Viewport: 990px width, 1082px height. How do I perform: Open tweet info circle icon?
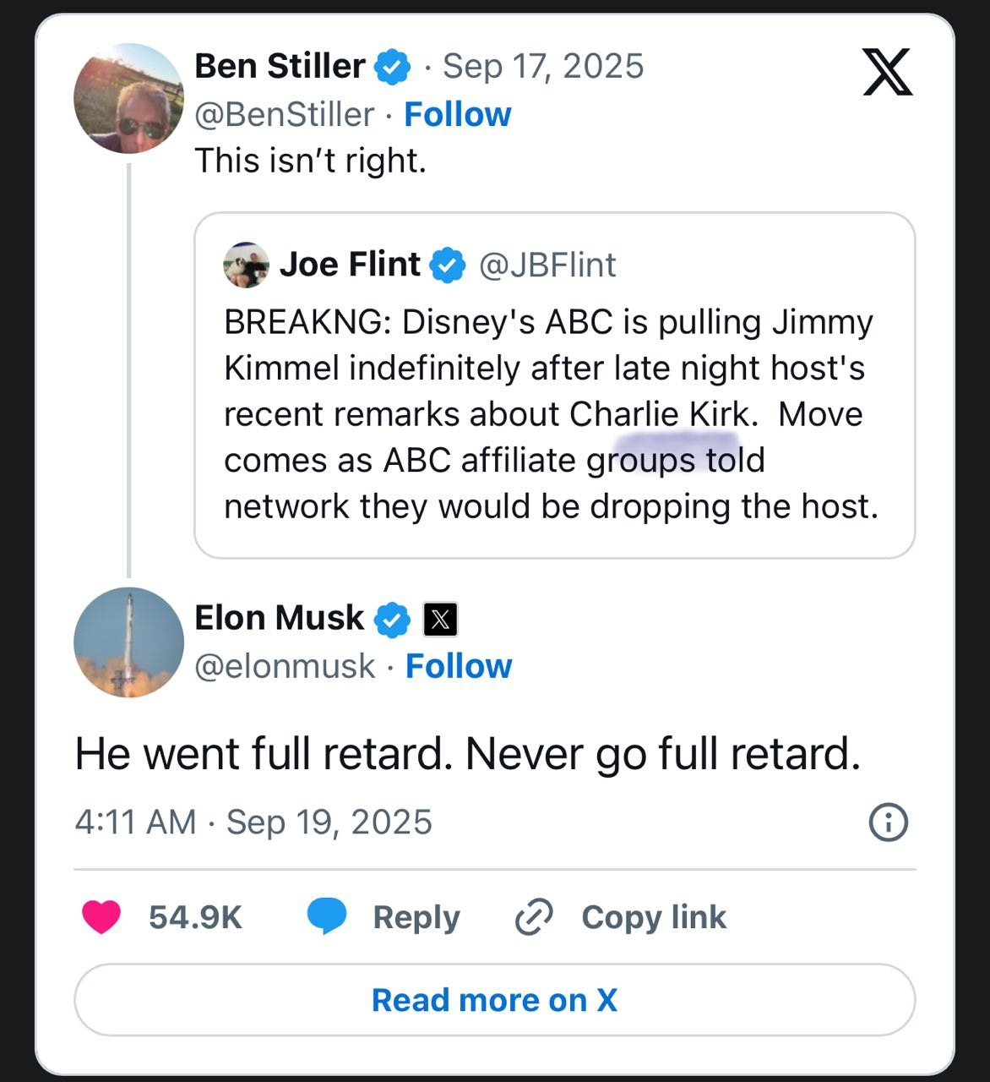coord(888,822)
